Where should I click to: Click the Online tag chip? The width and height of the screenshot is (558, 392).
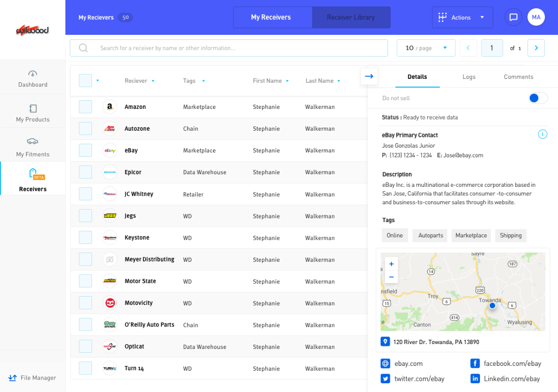tap(395, 236)
